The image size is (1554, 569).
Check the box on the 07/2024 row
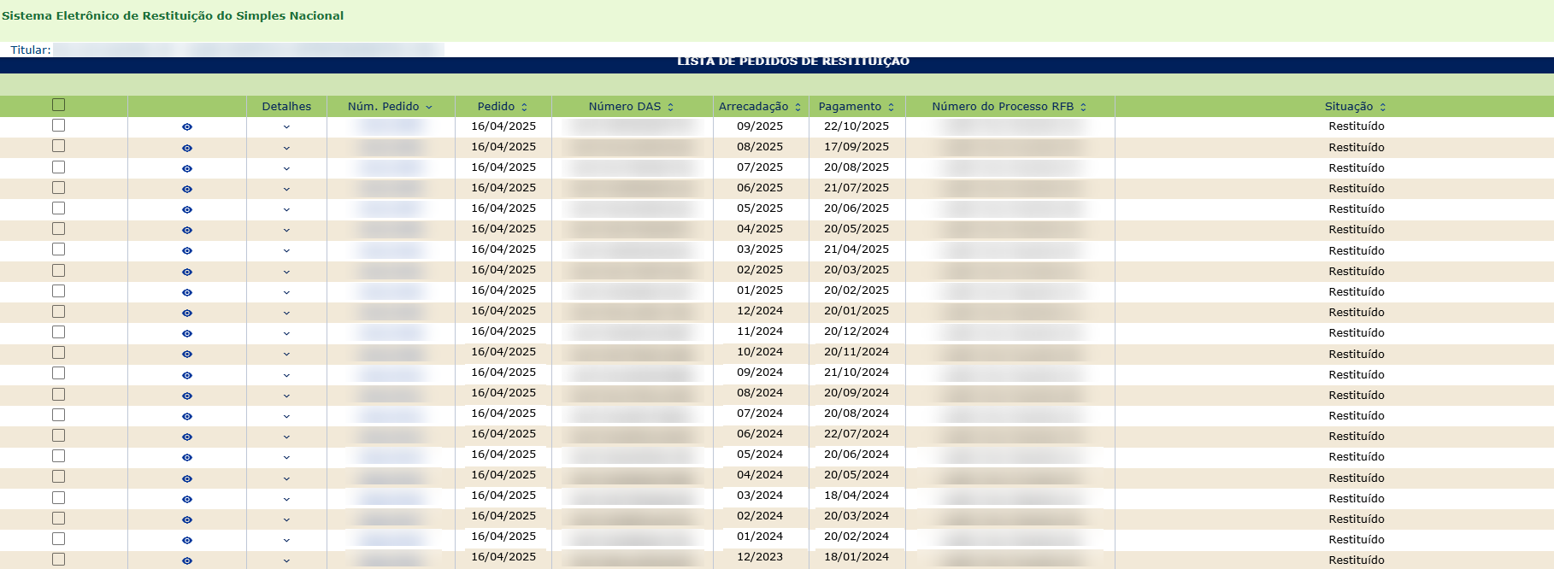pos(58,414)
